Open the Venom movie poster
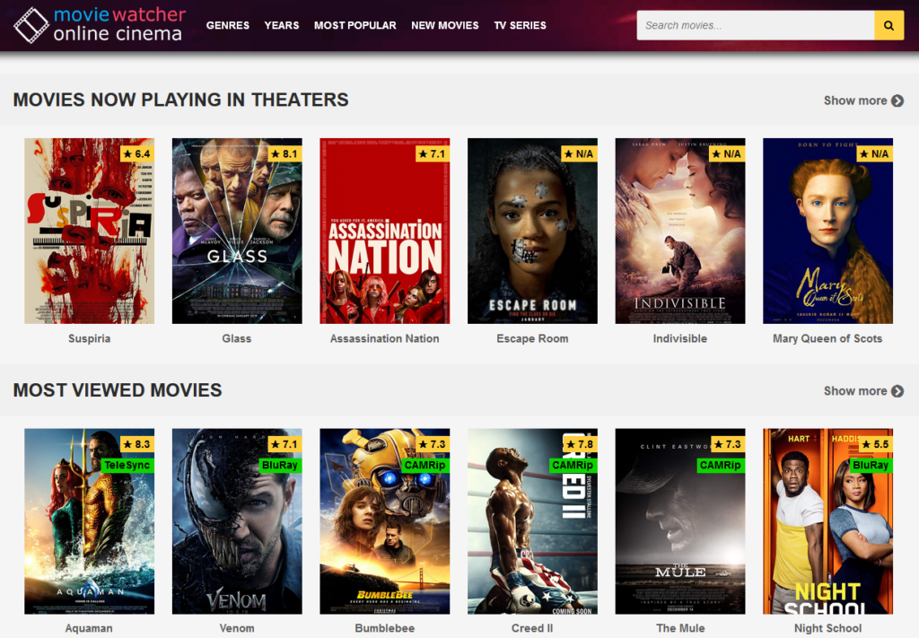This screenshot has height=638, width=919. click(237, 521)
